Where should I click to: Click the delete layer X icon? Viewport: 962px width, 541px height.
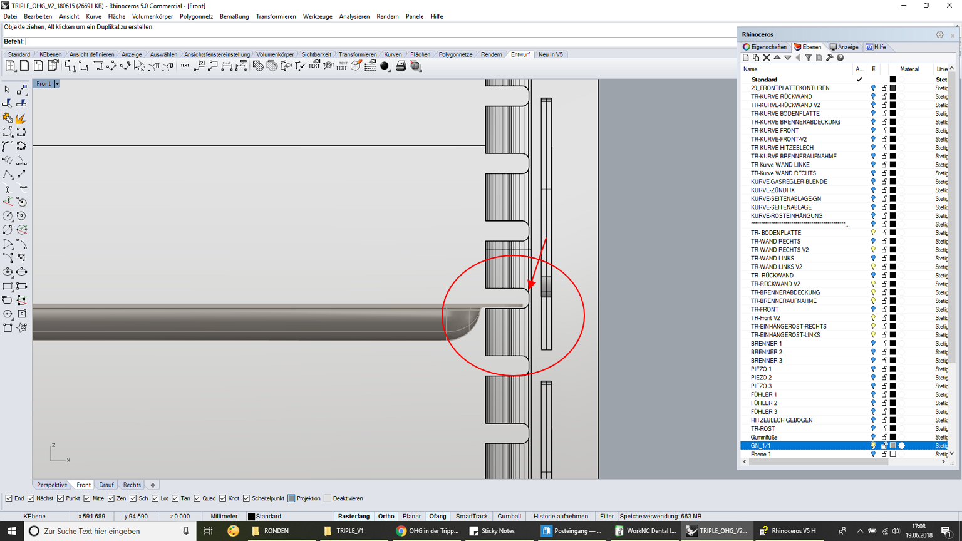(767, 58)
